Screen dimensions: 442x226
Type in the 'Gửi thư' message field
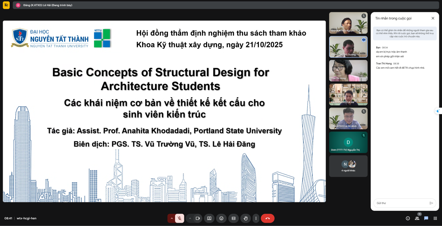pos(402,203)
